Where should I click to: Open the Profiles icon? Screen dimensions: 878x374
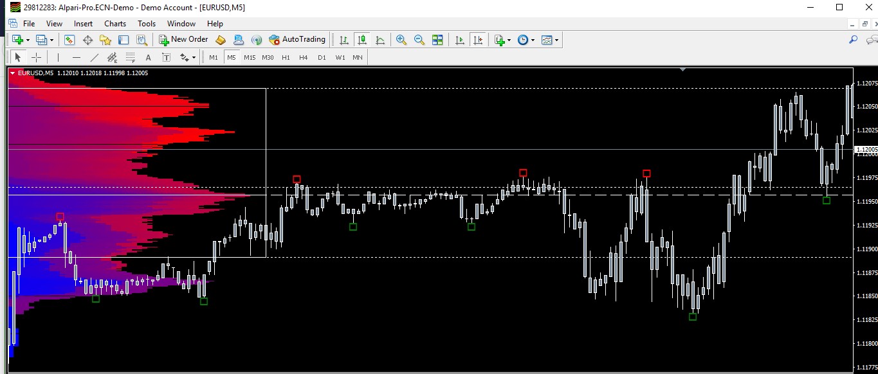[42, 40]
